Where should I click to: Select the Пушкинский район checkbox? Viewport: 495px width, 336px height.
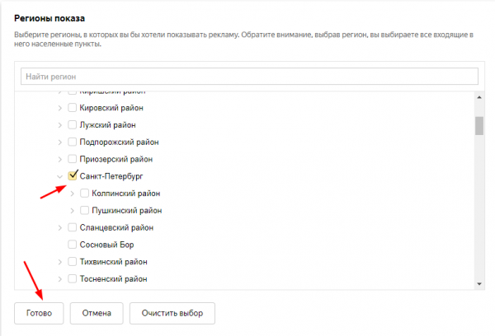[x=85, y=211]
